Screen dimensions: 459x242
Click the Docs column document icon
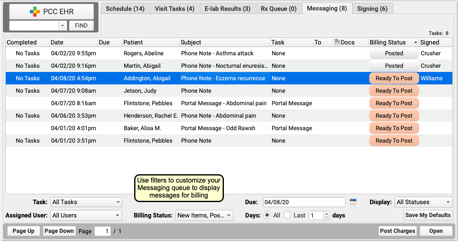337,42
